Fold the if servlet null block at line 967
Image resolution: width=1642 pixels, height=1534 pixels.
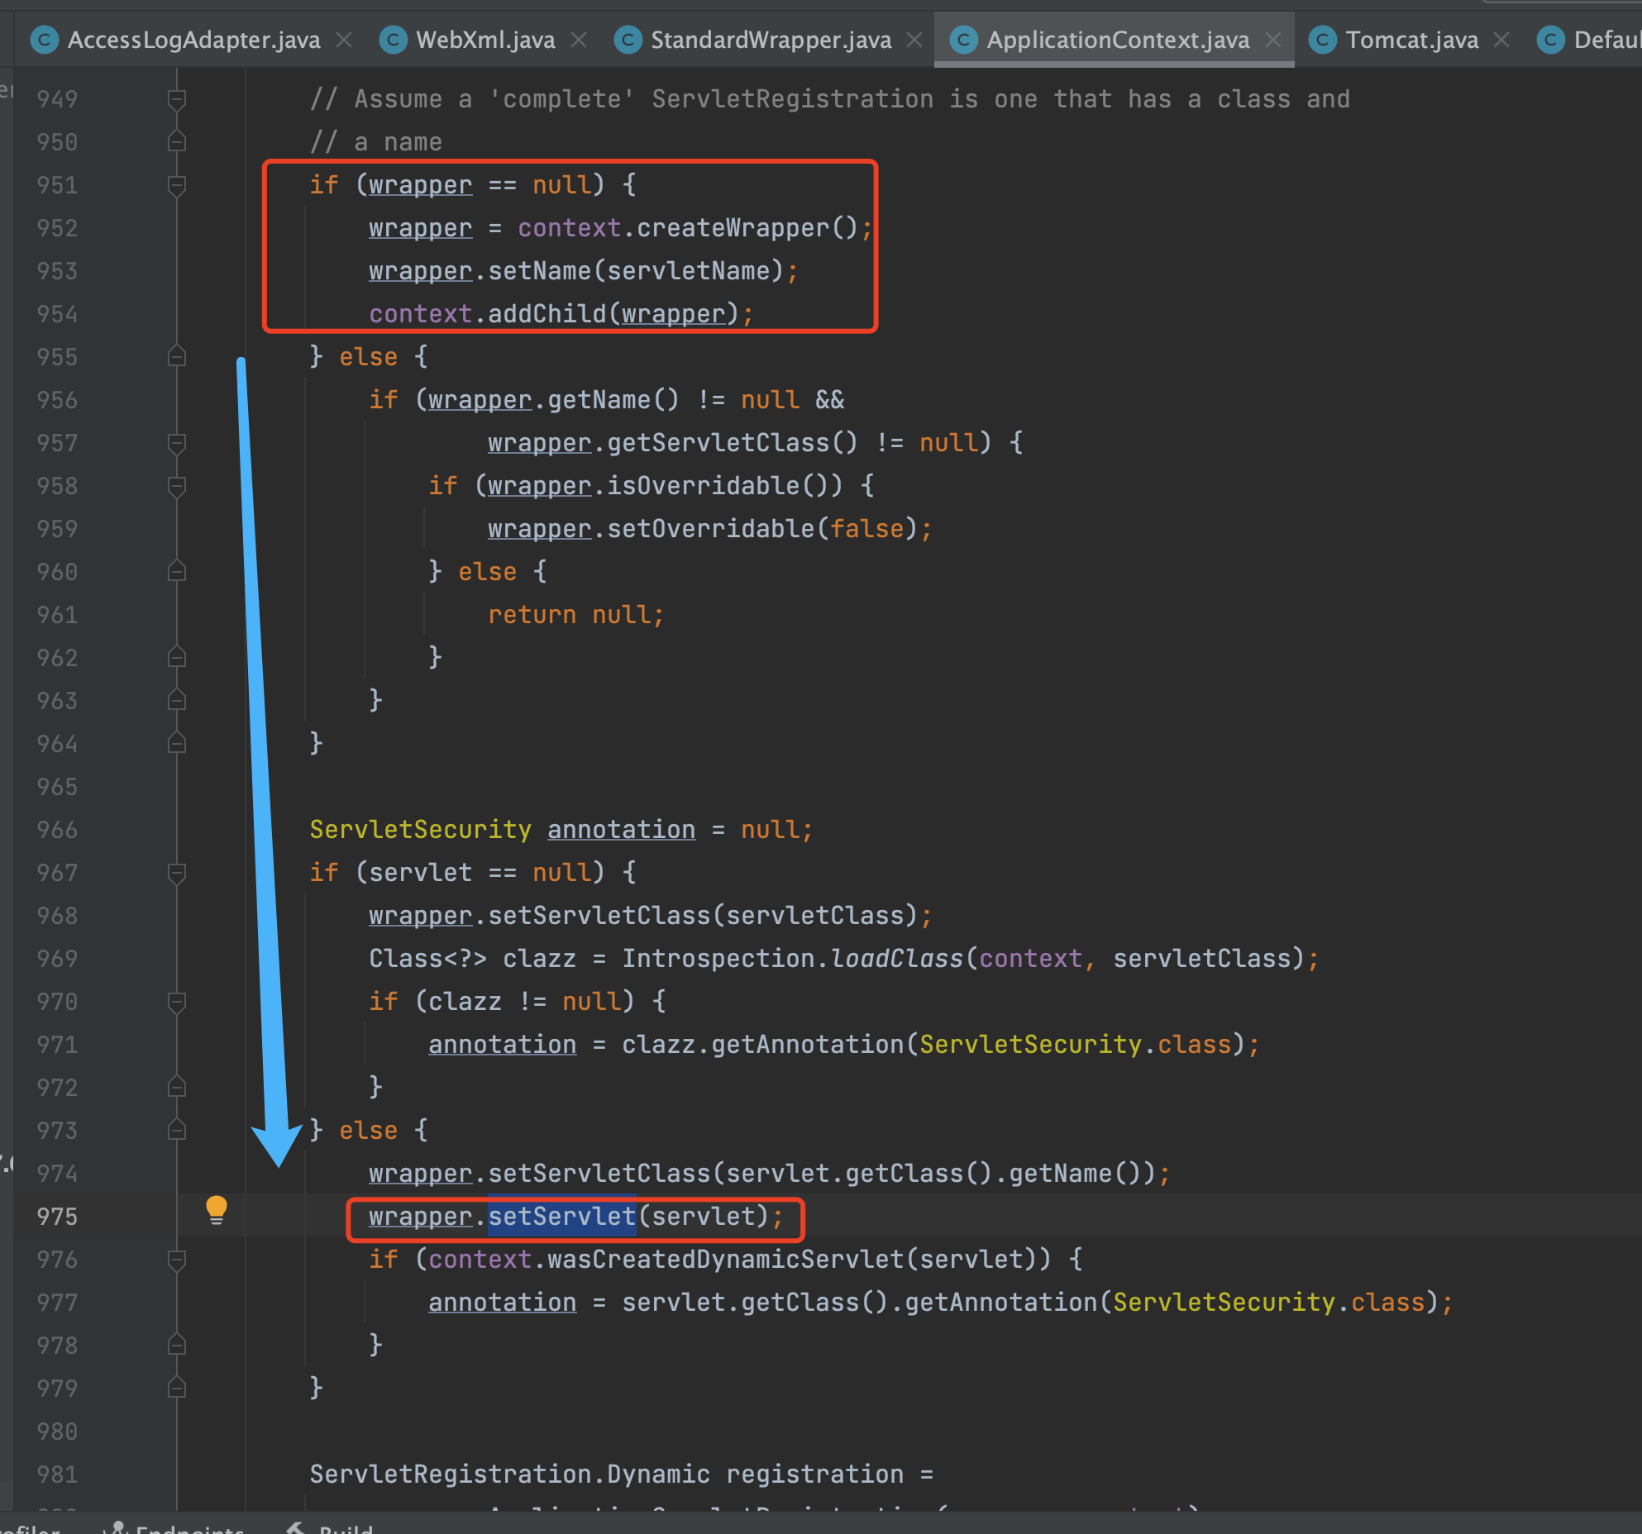coord(176,873)
